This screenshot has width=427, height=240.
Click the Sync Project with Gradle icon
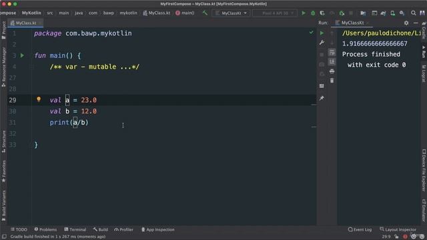pos(384,13)
